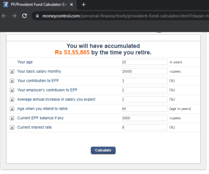Click the Calculate button

(x=103, y=150)
